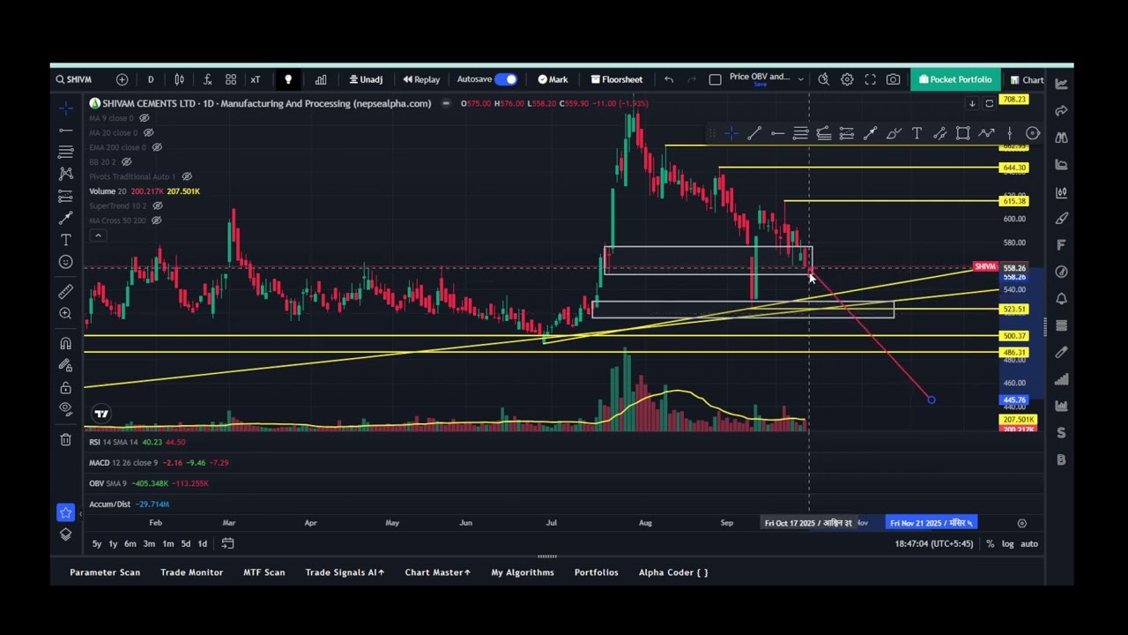Expand Trade Signals AI menu

(345, 572)
